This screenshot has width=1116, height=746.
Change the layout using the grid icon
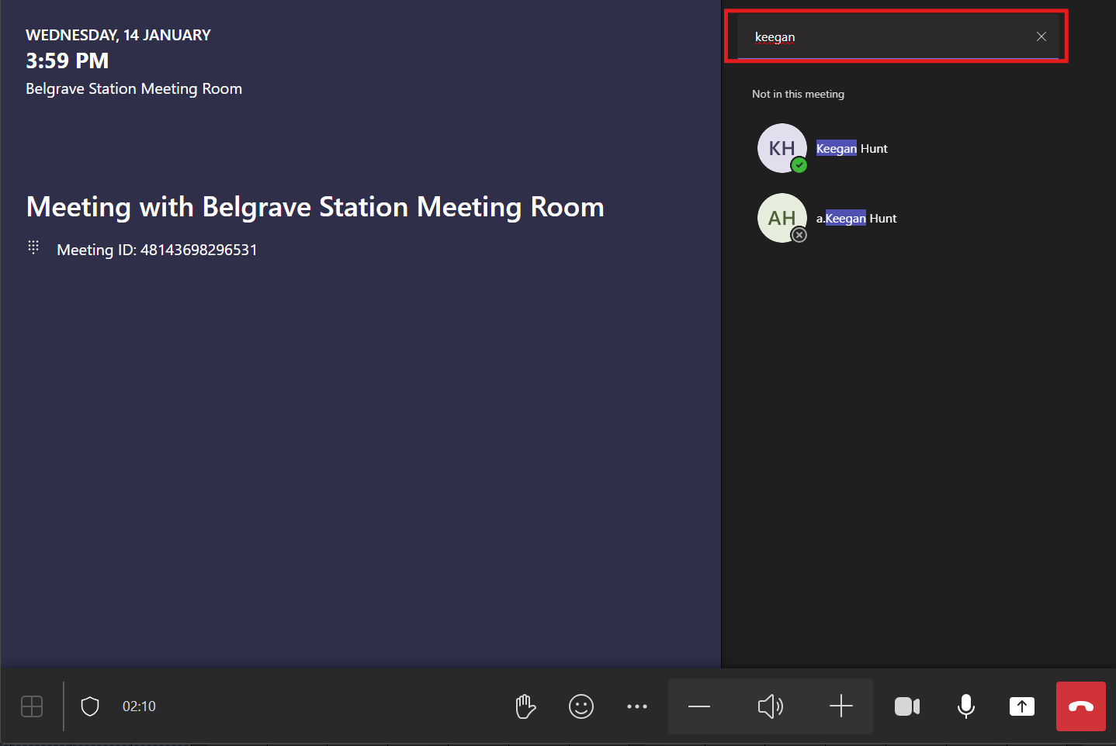click(x=32, y=706)
